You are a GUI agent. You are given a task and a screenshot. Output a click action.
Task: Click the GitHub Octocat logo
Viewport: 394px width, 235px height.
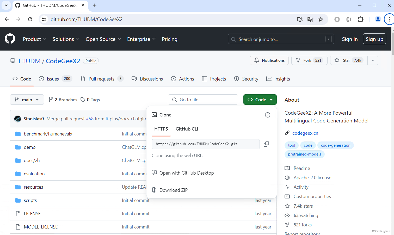coord(10,39)
